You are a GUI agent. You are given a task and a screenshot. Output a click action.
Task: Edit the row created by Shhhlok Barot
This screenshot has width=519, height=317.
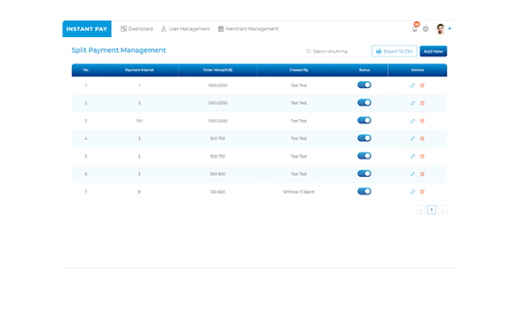pyautogui.click(x=413, y=192)
